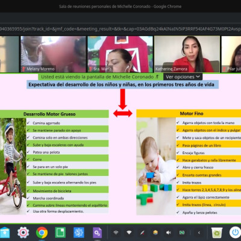Open the Ver opciones dropdown

point(183,77)
